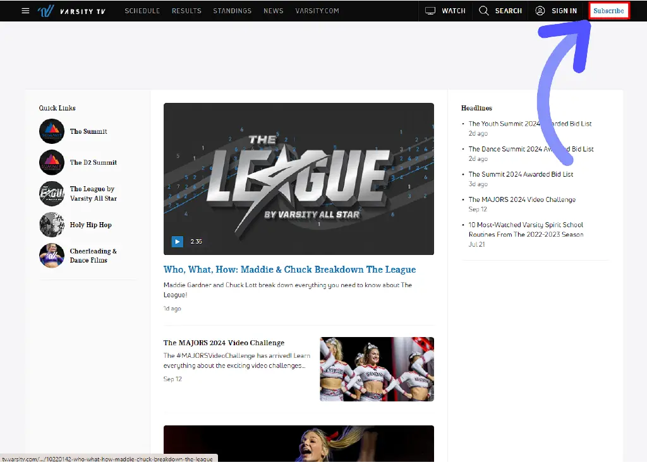Open The D2 Summit quick link
Image resolution: width=647 pixels, height=462 pixels.
click(x=94, y=162)
